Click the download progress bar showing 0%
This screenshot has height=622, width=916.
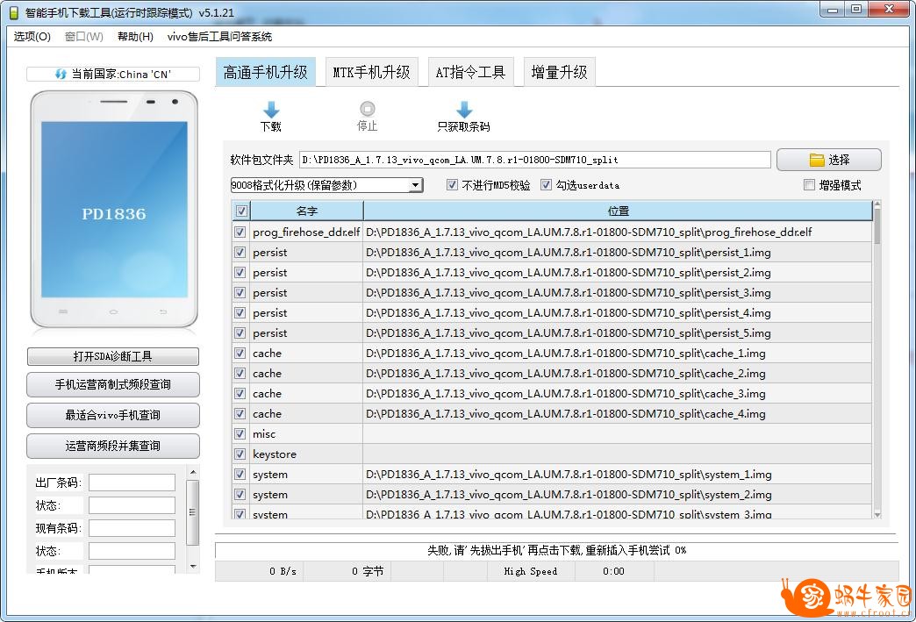point(556,550)
